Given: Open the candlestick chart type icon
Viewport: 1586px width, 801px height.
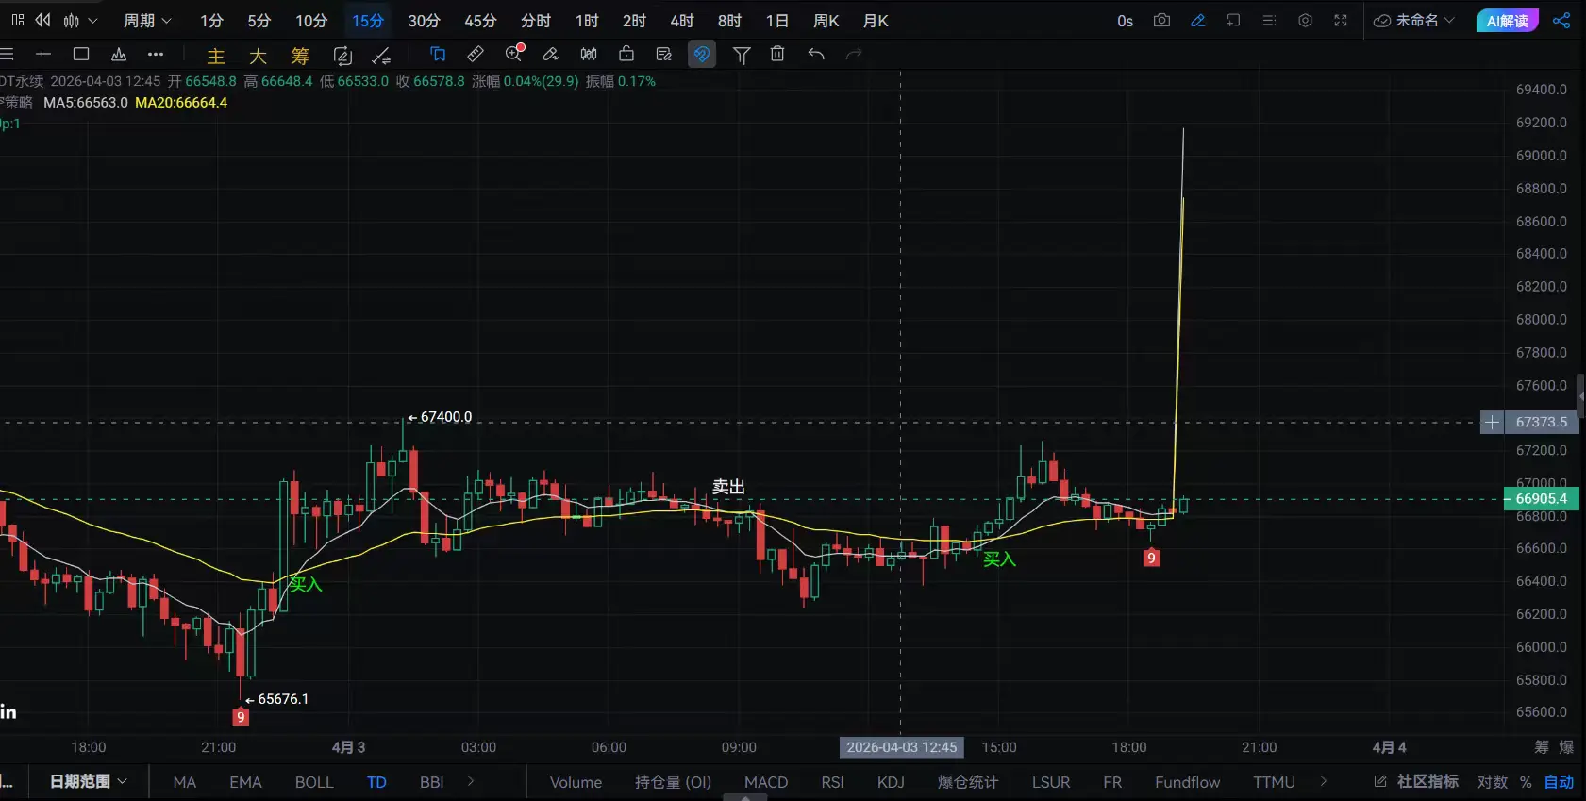Looking at the screenshot, I should [x=72, y=20].
